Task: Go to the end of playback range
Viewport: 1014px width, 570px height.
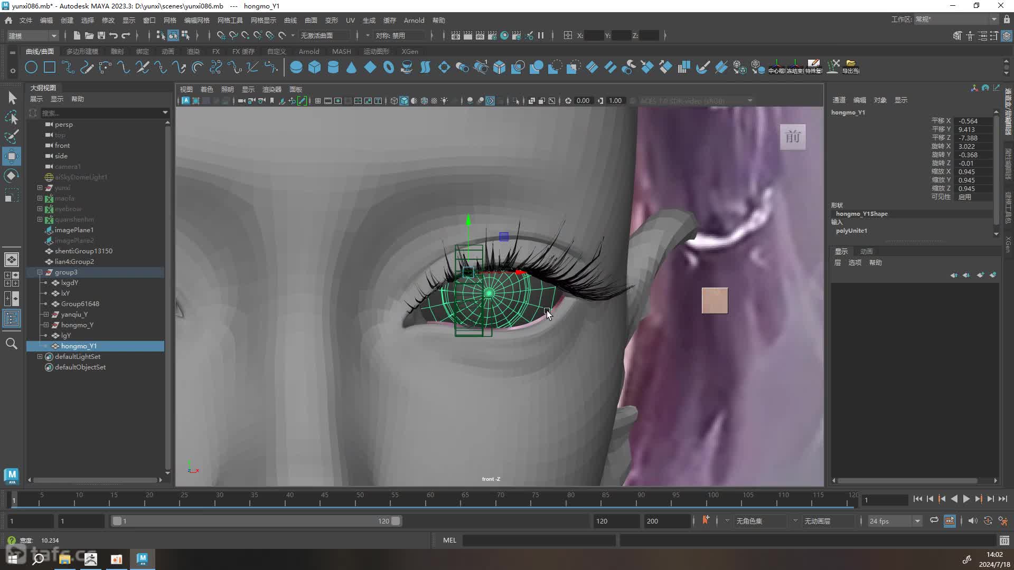Action: point(1002,499)
